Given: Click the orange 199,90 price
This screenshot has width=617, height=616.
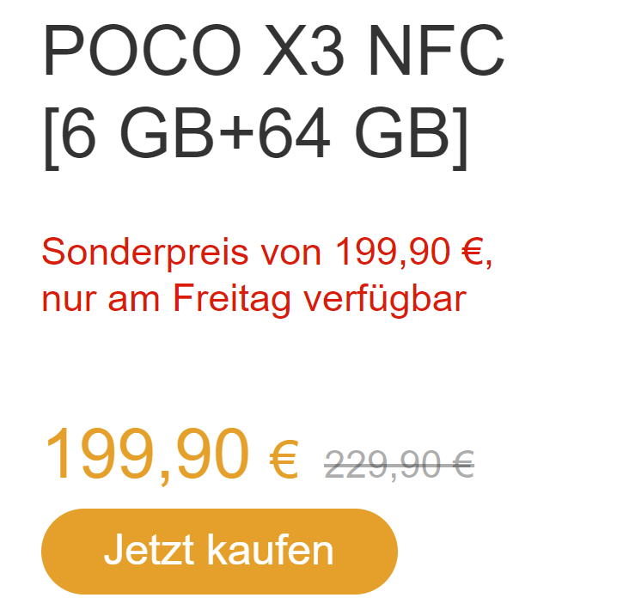Looking at the screenshot, I should (x=146, y=454).
